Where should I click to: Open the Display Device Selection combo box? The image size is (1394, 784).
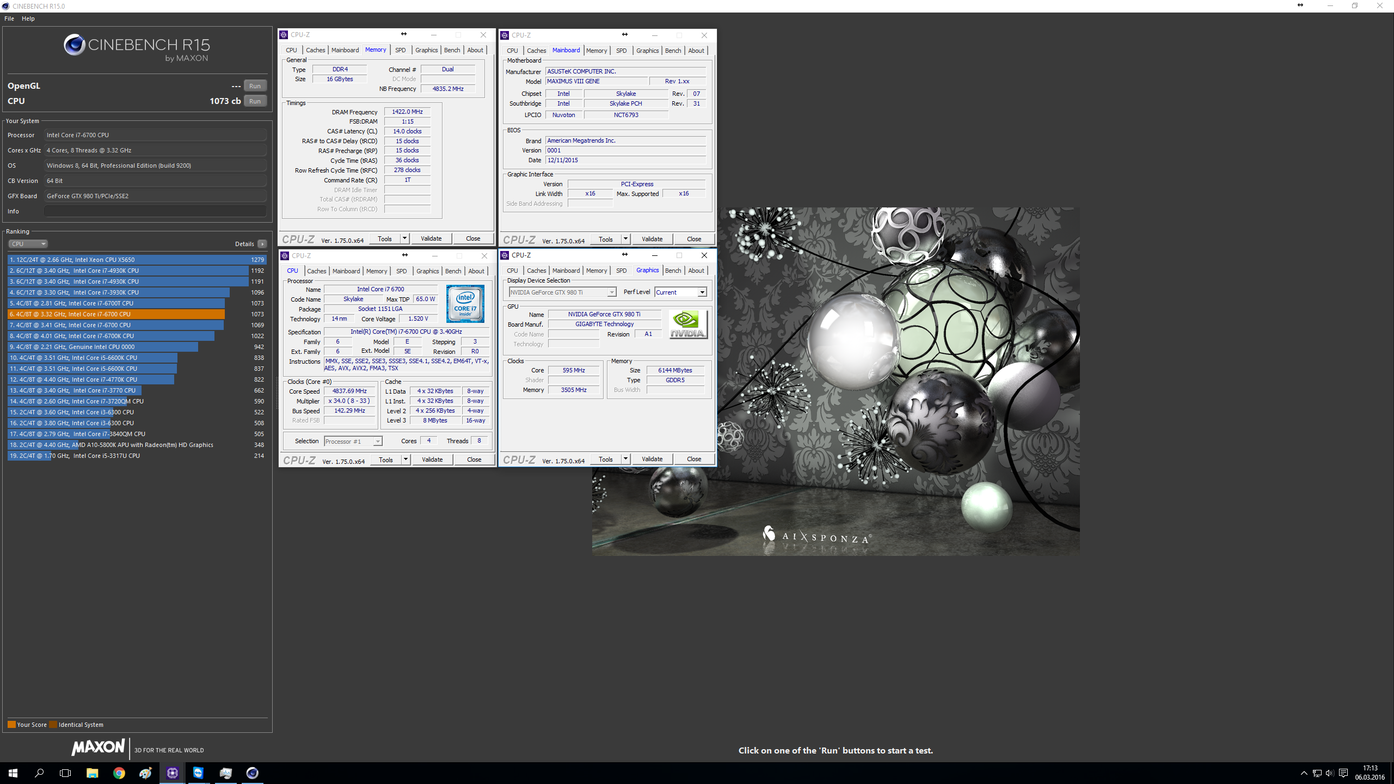pos(562,292)
